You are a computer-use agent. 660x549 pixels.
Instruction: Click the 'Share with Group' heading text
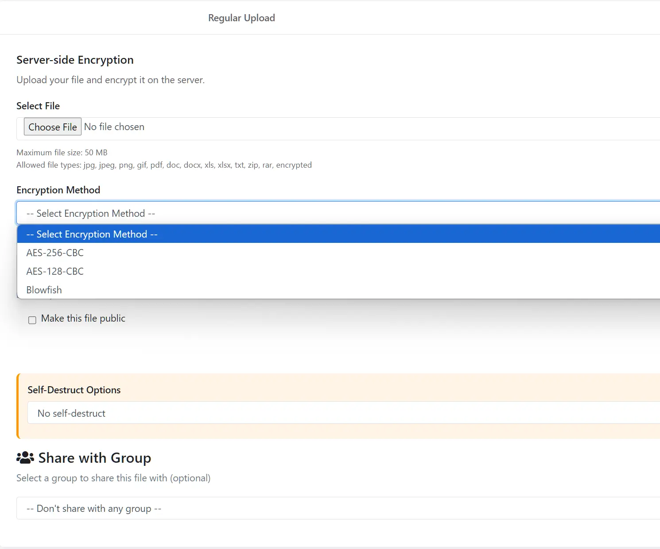pyautogui.click(x=95, y=458)
